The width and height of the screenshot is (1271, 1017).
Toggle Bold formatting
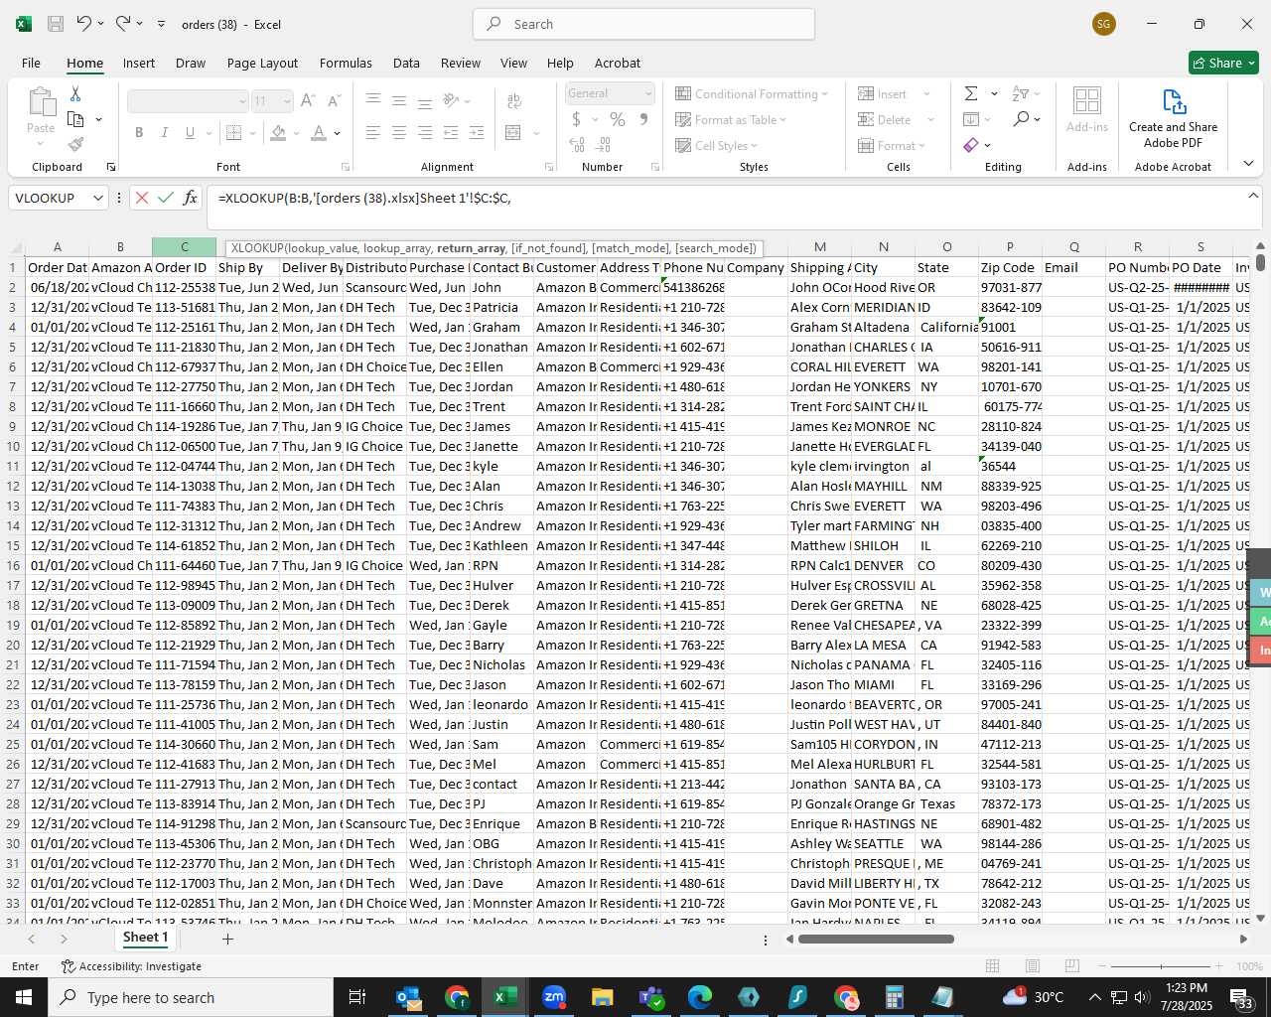[x=139, y=132]
